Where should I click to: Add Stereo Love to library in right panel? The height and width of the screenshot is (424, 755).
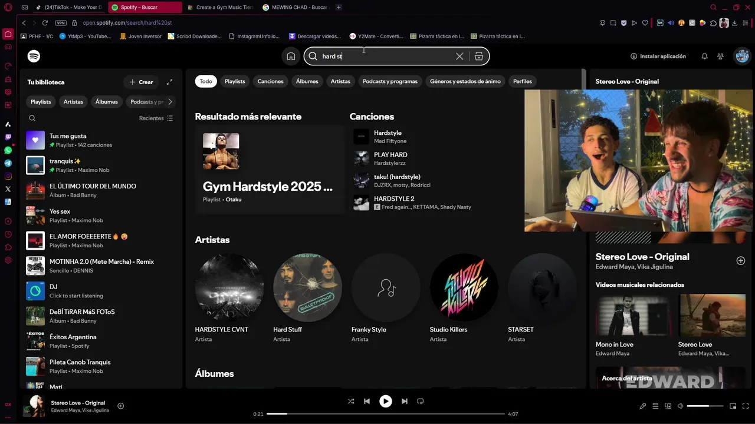click(741, 260)
